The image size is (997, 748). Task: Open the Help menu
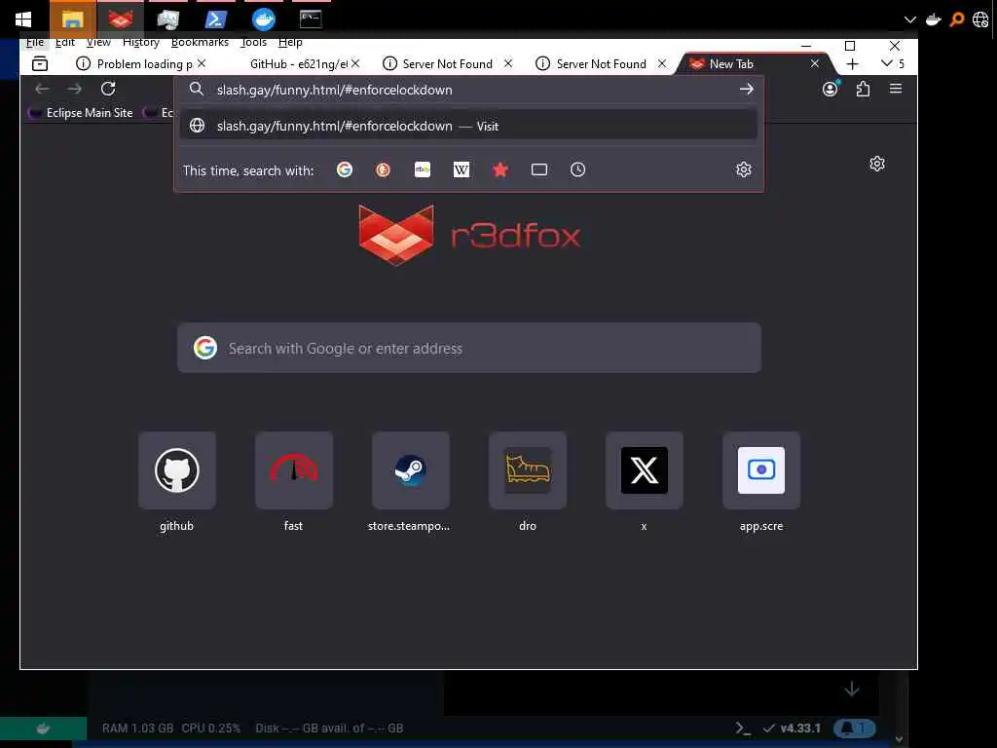coord(290,42)
